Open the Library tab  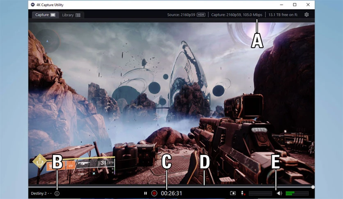coord(71,15)
